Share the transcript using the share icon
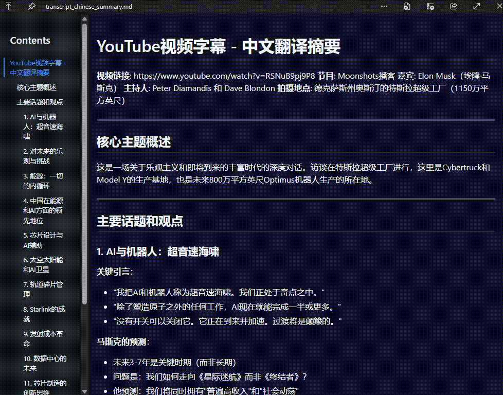The height and width of the screenshot is (395, 503). (453, 6)
